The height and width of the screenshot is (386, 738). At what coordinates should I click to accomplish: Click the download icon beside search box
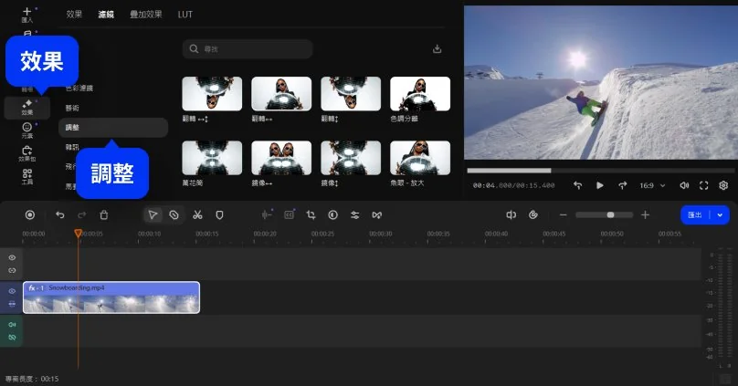click(x=437, y=49)
